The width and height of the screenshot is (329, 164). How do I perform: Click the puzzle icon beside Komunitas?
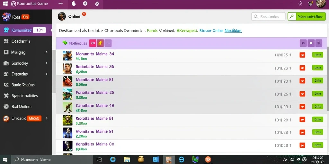coord(6,30)
